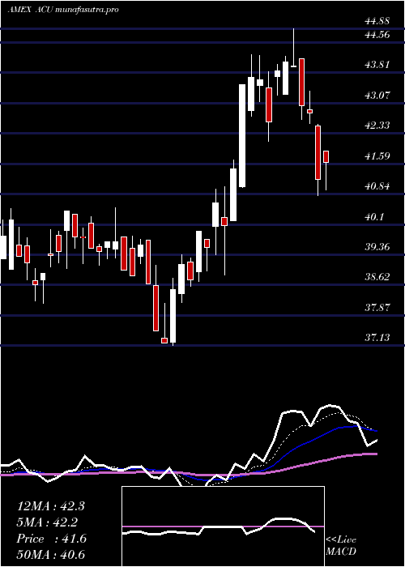
Task: Select the 41.59 price level label
Action: pos(377,156)
